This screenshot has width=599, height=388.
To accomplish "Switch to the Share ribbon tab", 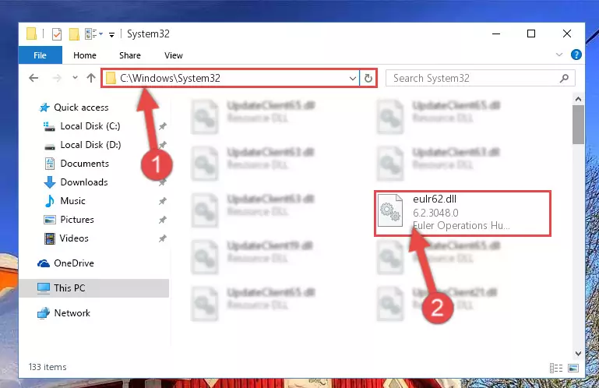I will point(130,55).
